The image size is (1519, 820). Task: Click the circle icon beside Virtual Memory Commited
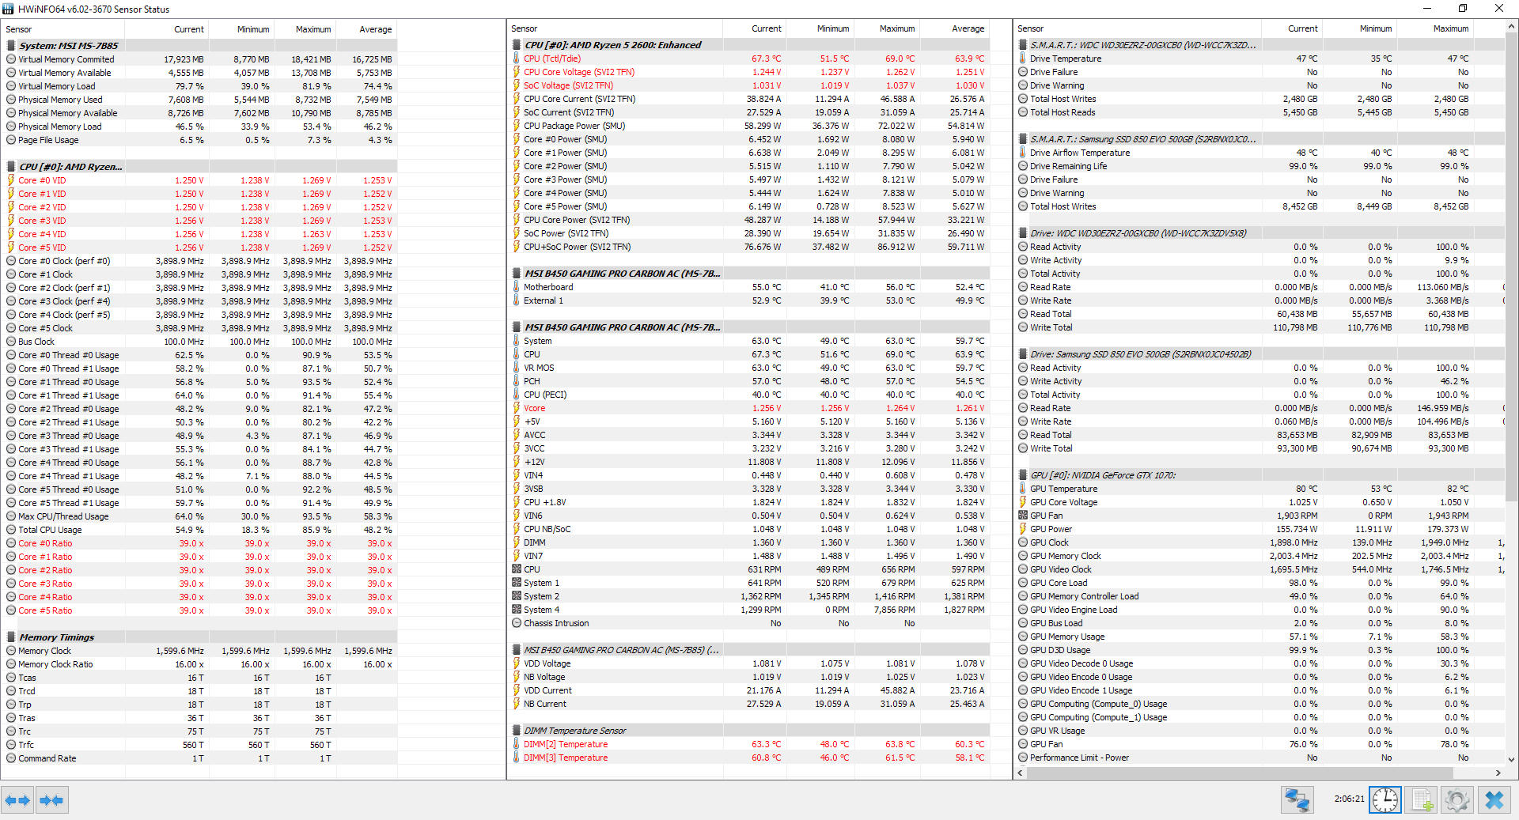coord(11,59)
